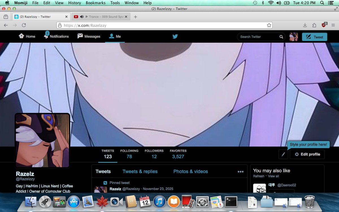The height and width of the screenshot is (212, 339).
Task: Open Terminal from the Dock
Action: [231, 202]
